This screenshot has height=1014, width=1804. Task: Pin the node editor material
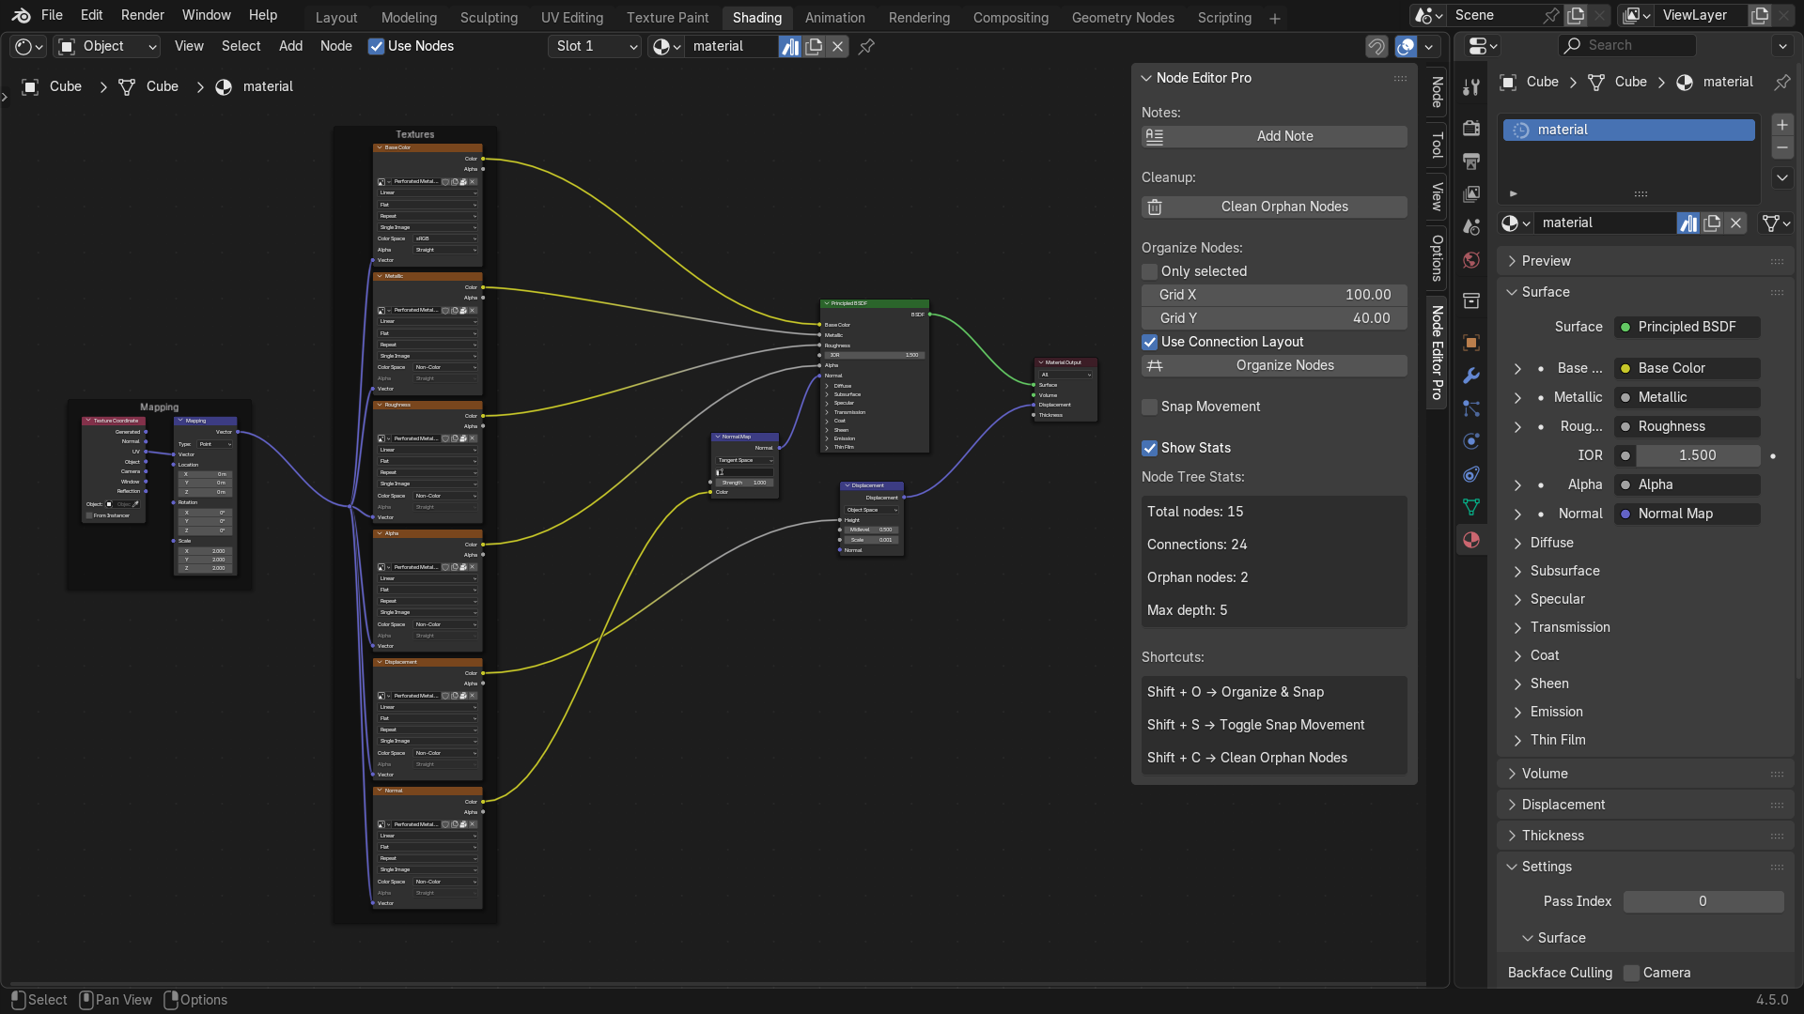click(x=867, y=46)
